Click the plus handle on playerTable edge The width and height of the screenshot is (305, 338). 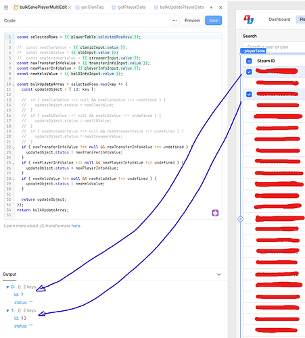241,219
